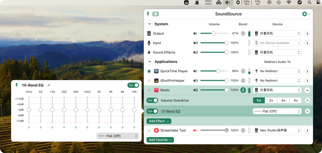
Task: Turn off Volume Overdrive switch
Action: [x=152, y=100]
